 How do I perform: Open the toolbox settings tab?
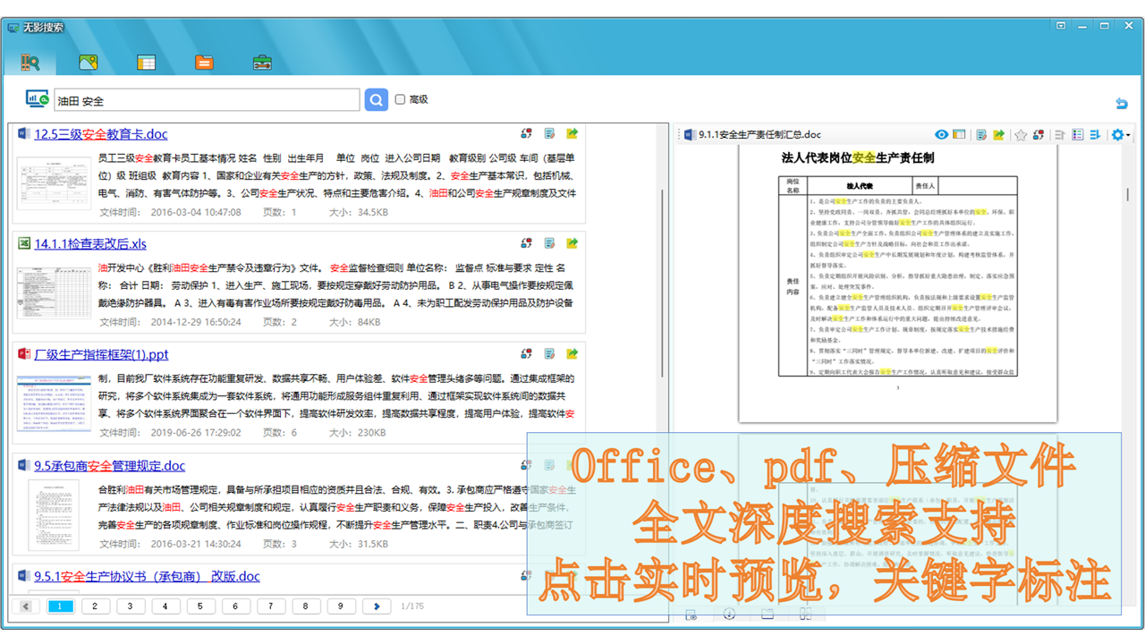click(x=262, y=63)
